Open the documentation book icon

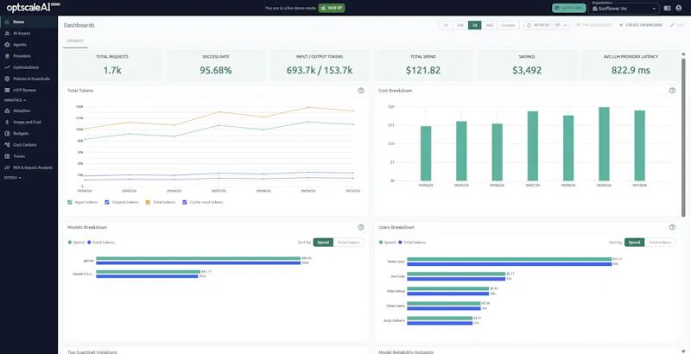click(x=667, y=8)
